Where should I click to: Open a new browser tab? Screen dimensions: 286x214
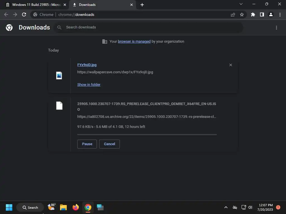click(x=142, y=5)
